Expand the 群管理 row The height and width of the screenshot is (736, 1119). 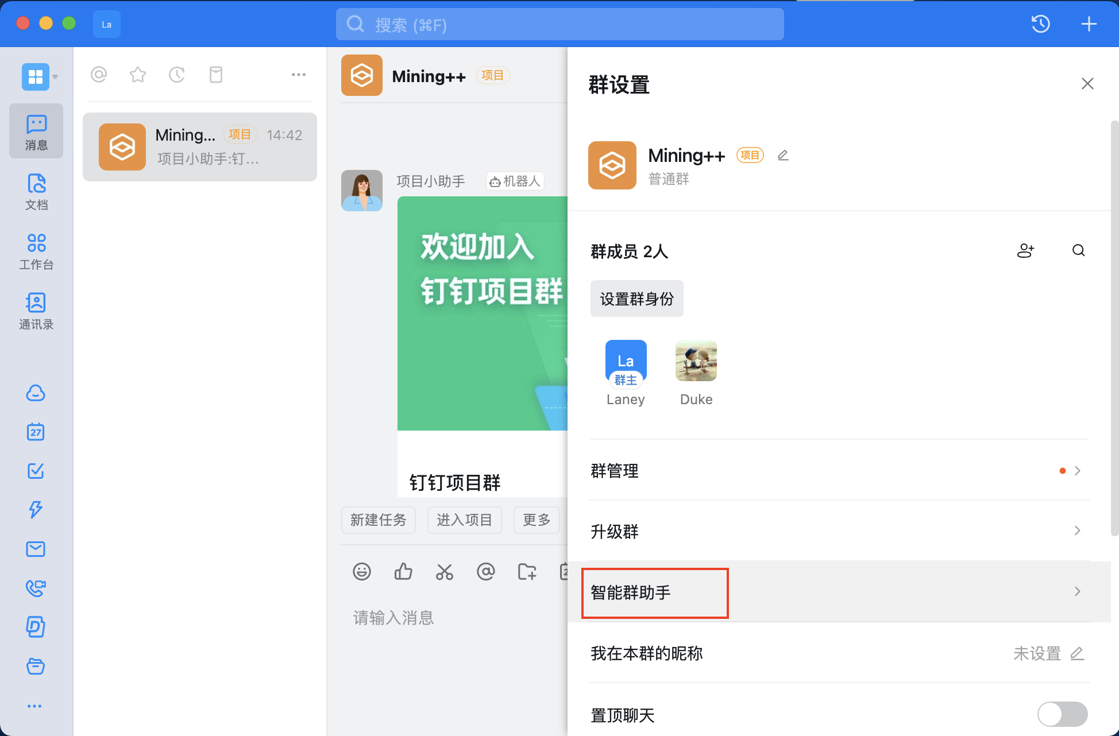click(x=839, y=471)
